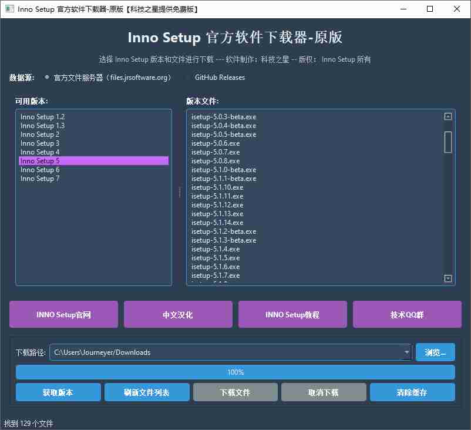Choose file isetup-5.1.12.exe
Image resolution: width=471 pixels, height=430 pixels.
(315, 205)
